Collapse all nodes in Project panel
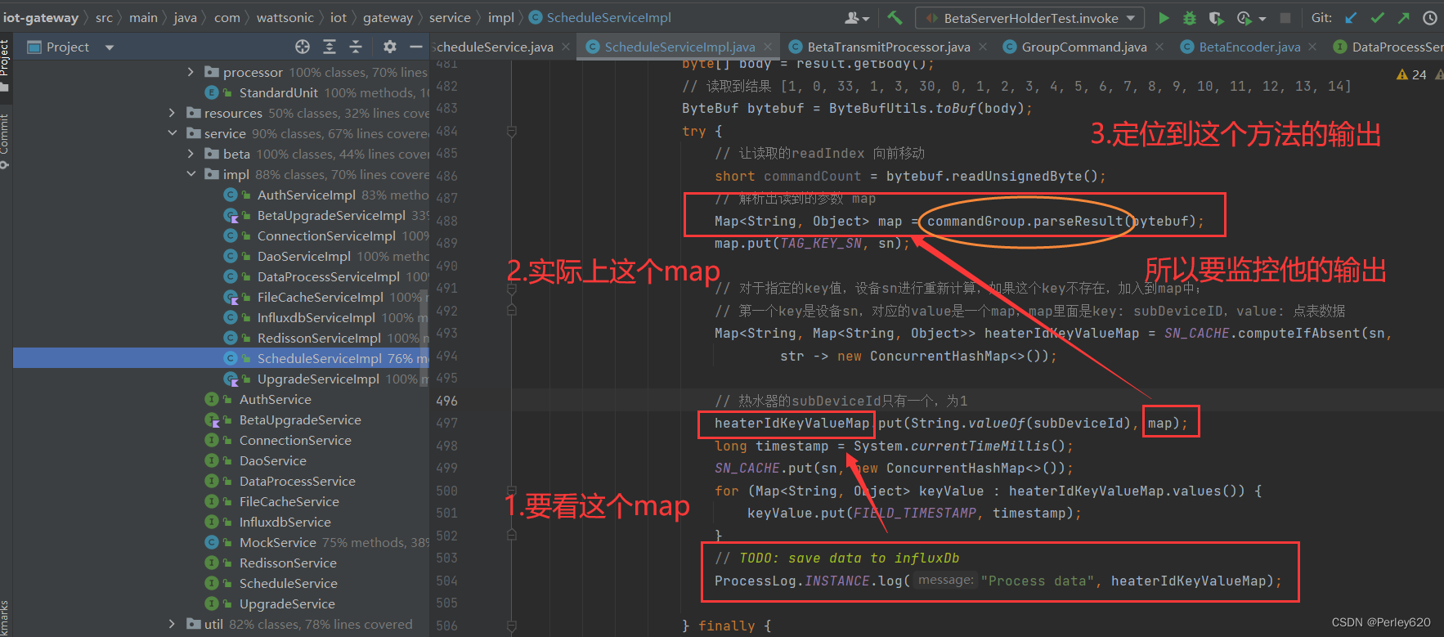This screenshot has height=637, width=1444. pos(356,47)
